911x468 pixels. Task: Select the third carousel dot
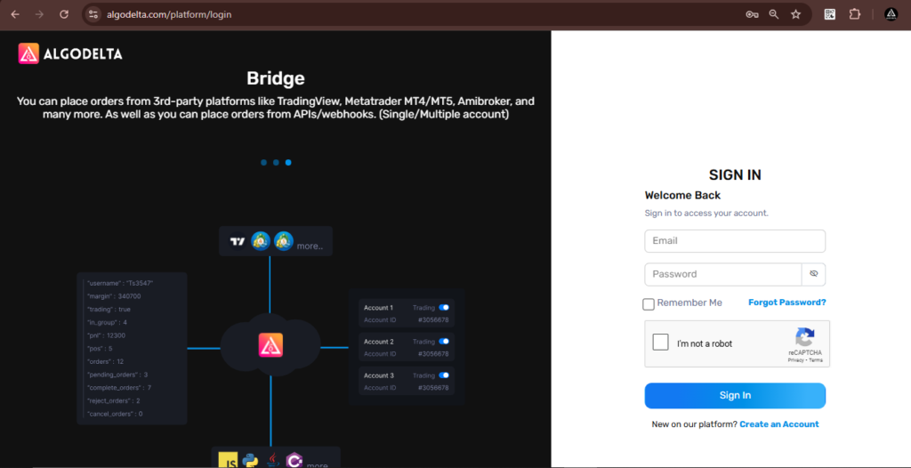pyautogui.click(x=288, y=163)
